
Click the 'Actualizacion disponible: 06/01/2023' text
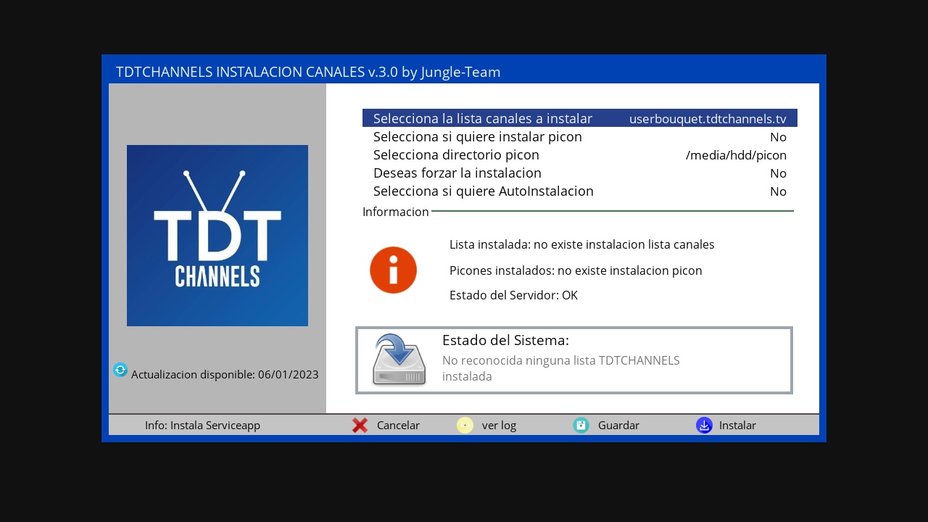pos(225,375)
